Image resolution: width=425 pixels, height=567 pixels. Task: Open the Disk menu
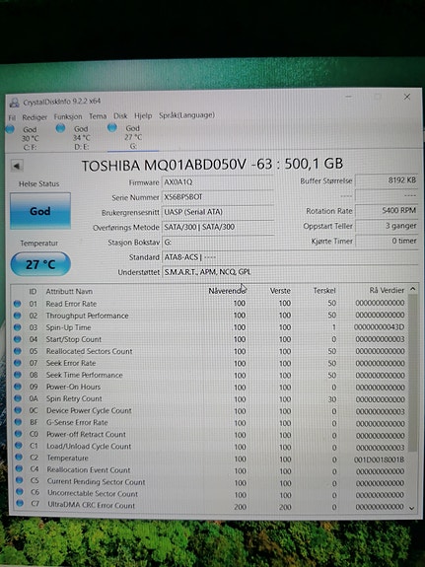pyautogui.click(x=120, y=115)
